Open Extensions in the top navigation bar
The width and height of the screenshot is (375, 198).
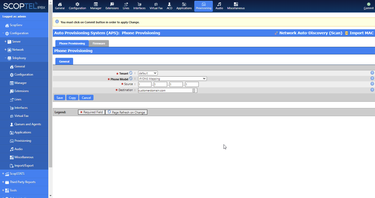coord(112,6)
